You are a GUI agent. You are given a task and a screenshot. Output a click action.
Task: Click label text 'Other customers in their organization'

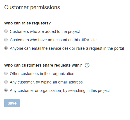pyautogui.click(x=42, y=74)
